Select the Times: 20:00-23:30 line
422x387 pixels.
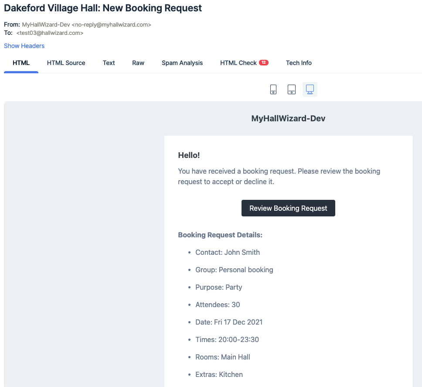[227, 339]
